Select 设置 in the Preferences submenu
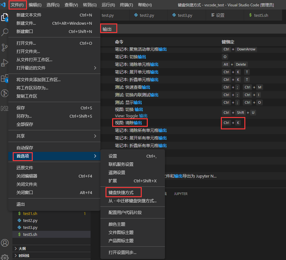Image resolution: width=286 pixels, height=260 pixels. 133,156
